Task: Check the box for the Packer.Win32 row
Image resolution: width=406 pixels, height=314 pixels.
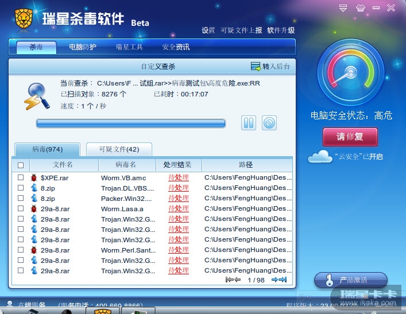Action: (21, 198)
